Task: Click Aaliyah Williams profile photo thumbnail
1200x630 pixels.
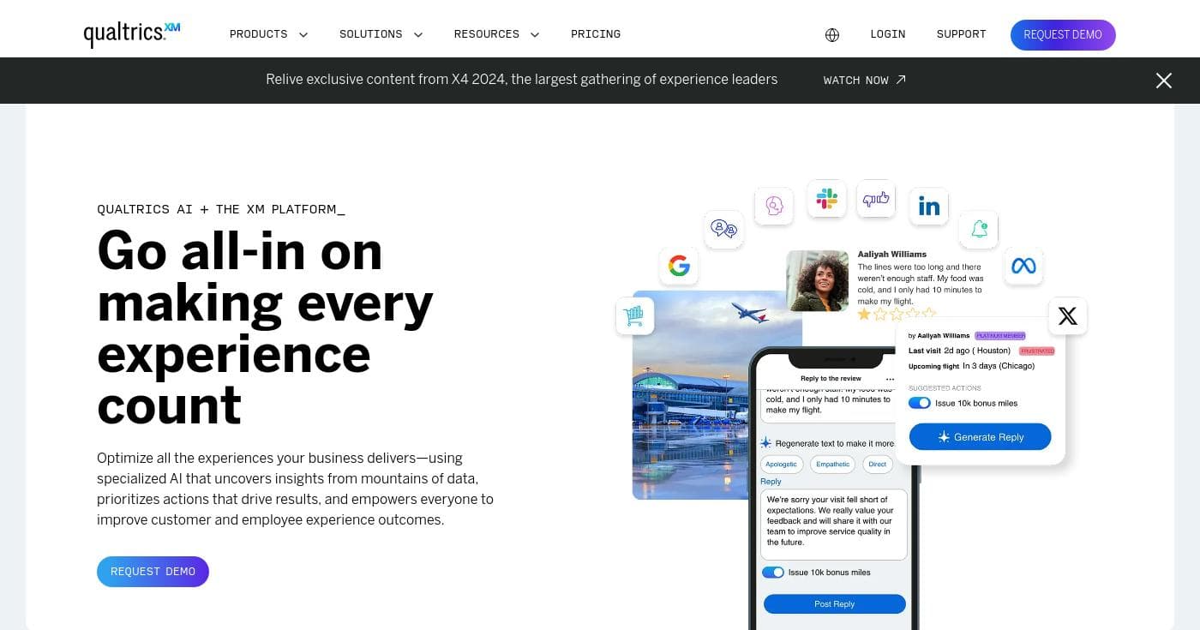Action: click(819, 279)
